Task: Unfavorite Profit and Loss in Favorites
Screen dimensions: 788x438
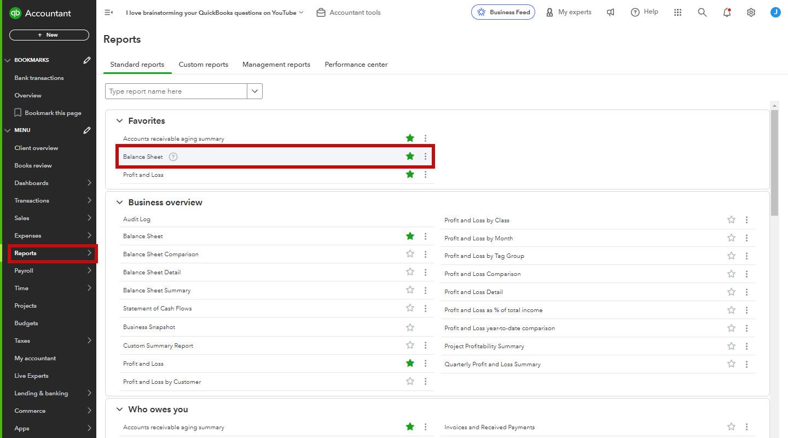Action: pos(410,175)
